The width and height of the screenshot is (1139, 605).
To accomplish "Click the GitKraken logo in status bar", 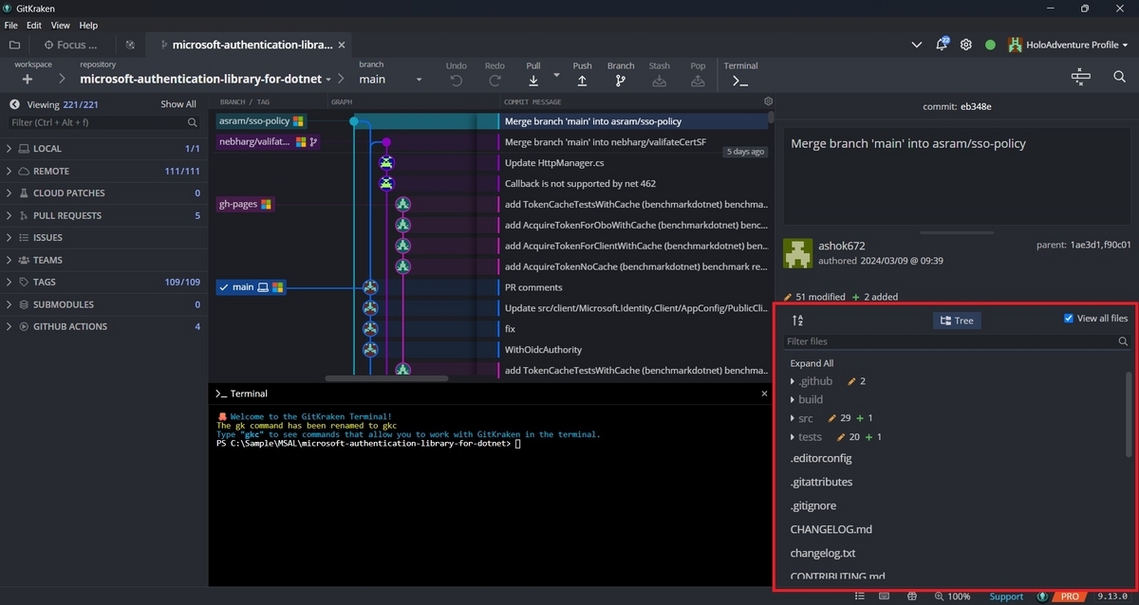I will tap(1043, 596).
